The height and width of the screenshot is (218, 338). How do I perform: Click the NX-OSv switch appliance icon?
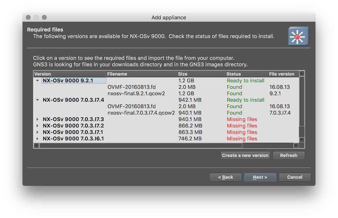pyautogui.click(x=299, y=36)
